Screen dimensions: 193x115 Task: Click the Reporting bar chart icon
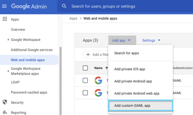tap(5, 112)
